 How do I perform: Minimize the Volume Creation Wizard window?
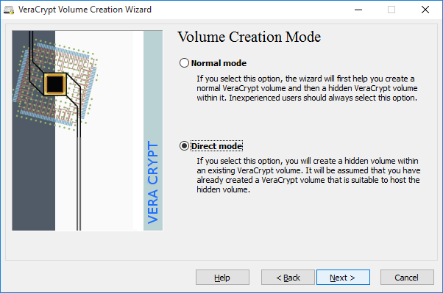358,10
